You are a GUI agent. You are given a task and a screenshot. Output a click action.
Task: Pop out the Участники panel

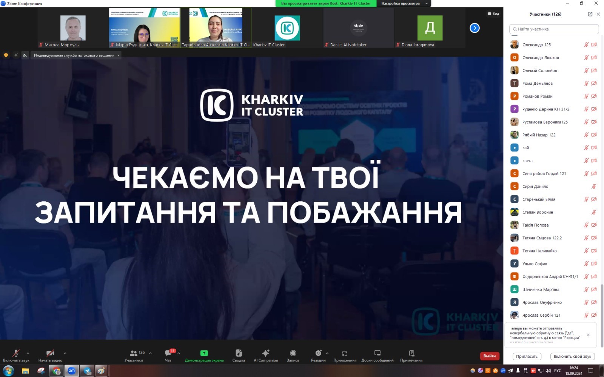[590, 14]
